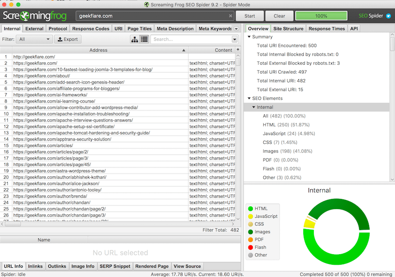395x277 pixels.
Task: Open the Response Times tab
Action: point(327,28)
